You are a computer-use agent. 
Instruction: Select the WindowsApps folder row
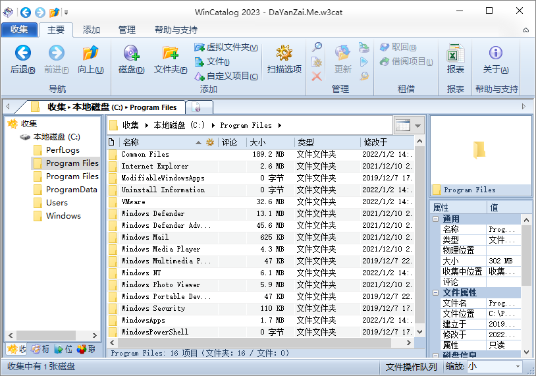tap(261, 320)
